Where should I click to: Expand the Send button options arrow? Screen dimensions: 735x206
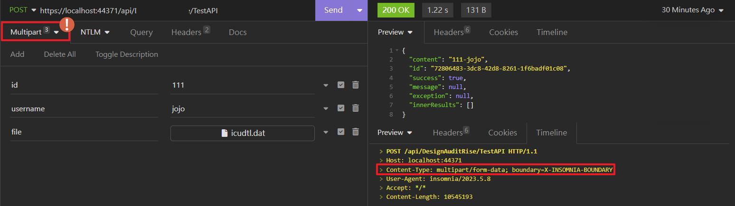click(359, 10)
